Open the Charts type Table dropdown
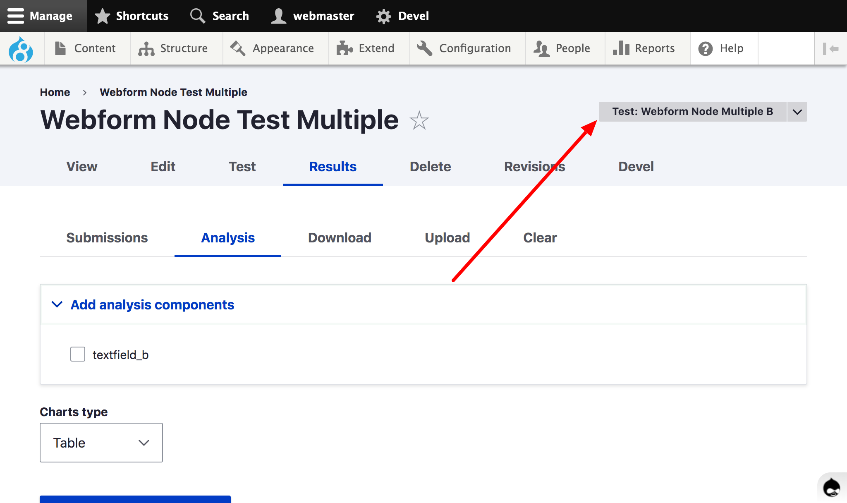 [x=101, y=443]
